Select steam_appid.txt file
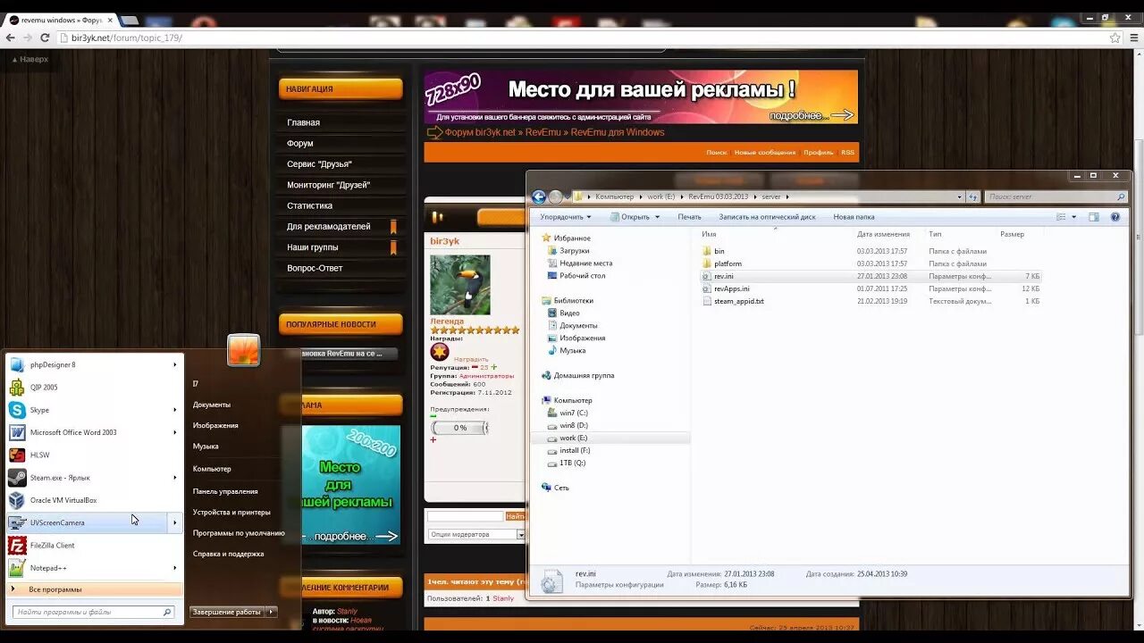The width and height of the screenshot is (1144, 643). (738, 301)
